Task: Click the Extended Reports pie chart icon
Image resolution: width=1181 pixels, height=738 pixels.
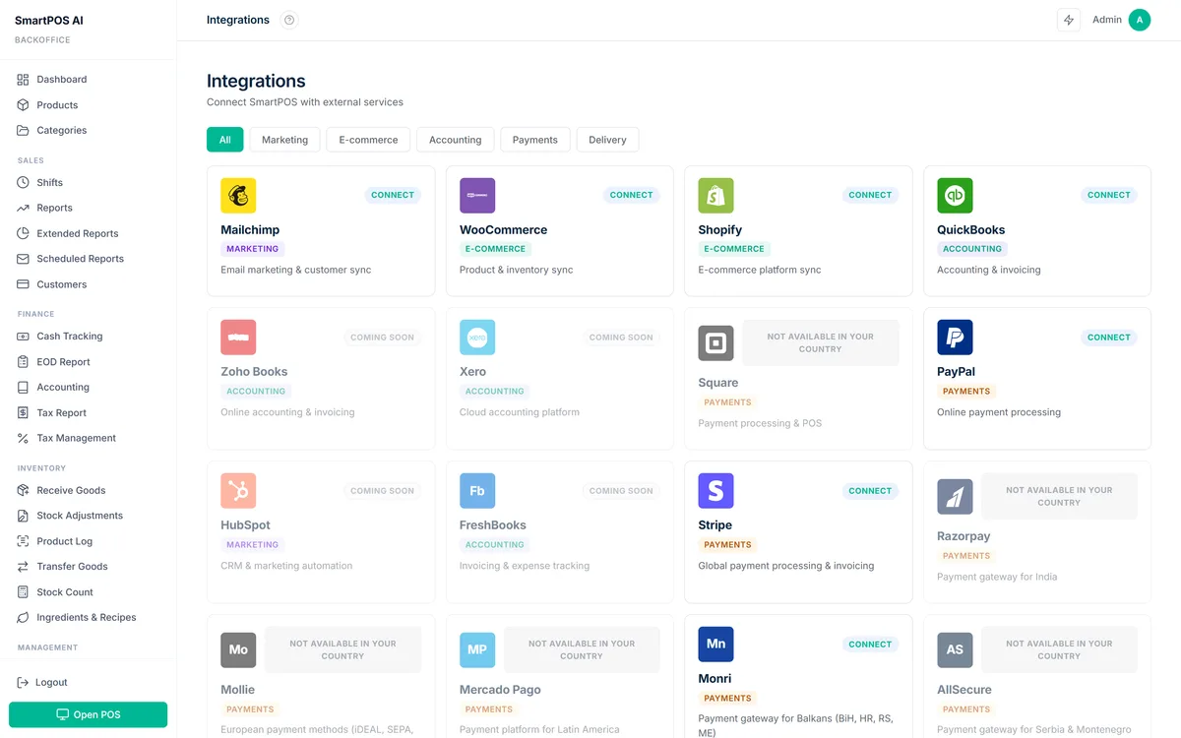Action: (x=23, y=234)
